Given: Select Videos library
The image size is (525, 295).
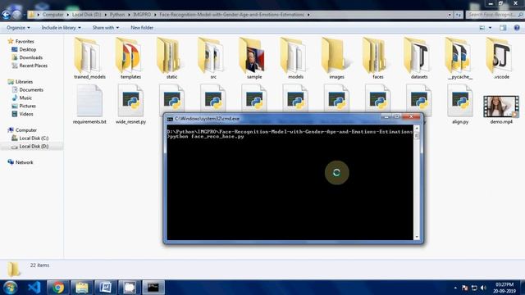Looking at the screenshot, I should click(x=26, y=114).
